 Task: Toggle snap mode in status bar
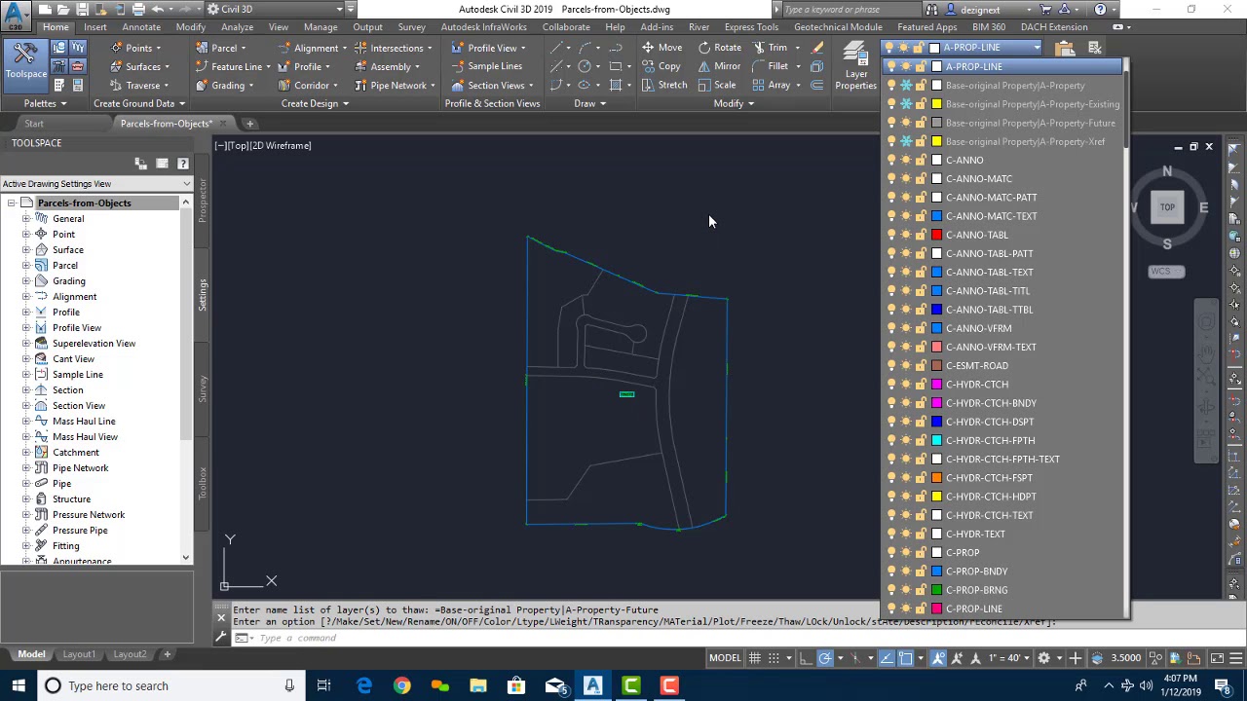[772, 658]
